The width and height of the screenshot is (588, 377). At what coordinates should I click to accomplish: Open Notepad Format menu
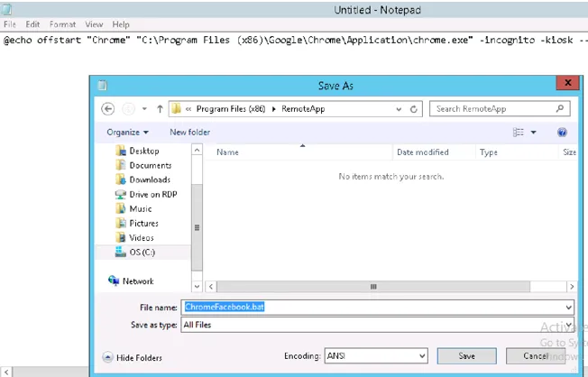tap(63, 24)
